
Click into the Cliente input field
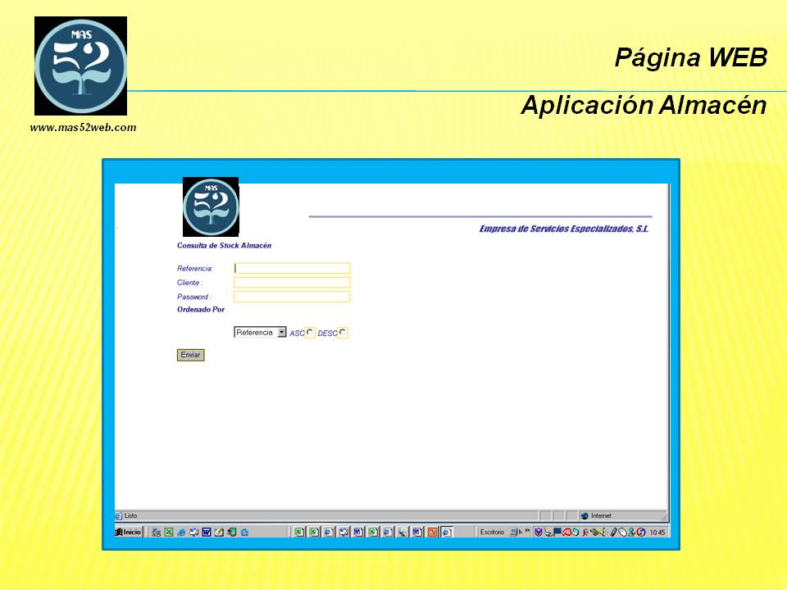tap(292, 283)
